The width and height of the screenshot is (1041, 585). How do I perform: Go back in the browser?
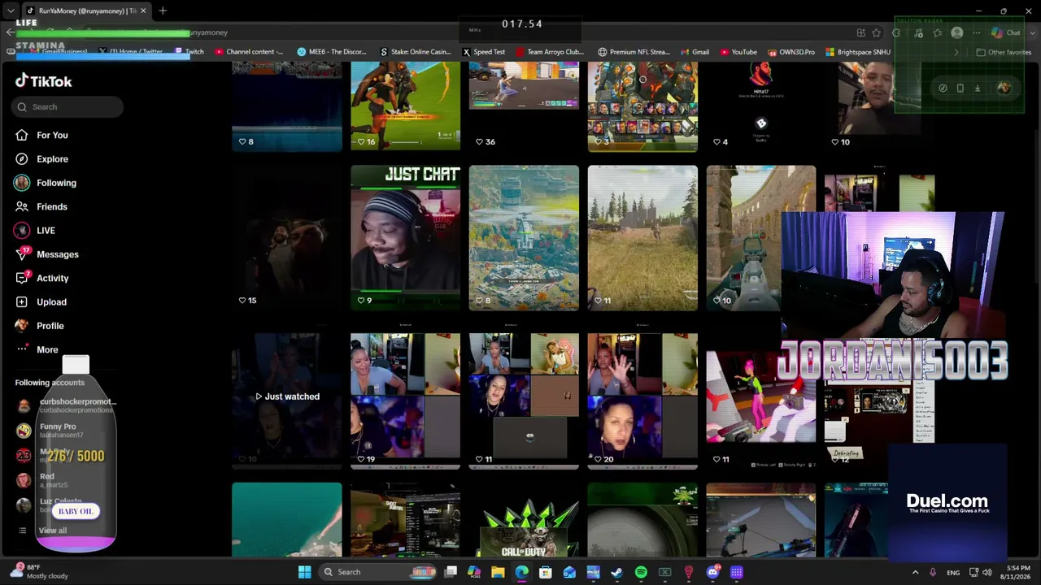click(x=10, y=32)
